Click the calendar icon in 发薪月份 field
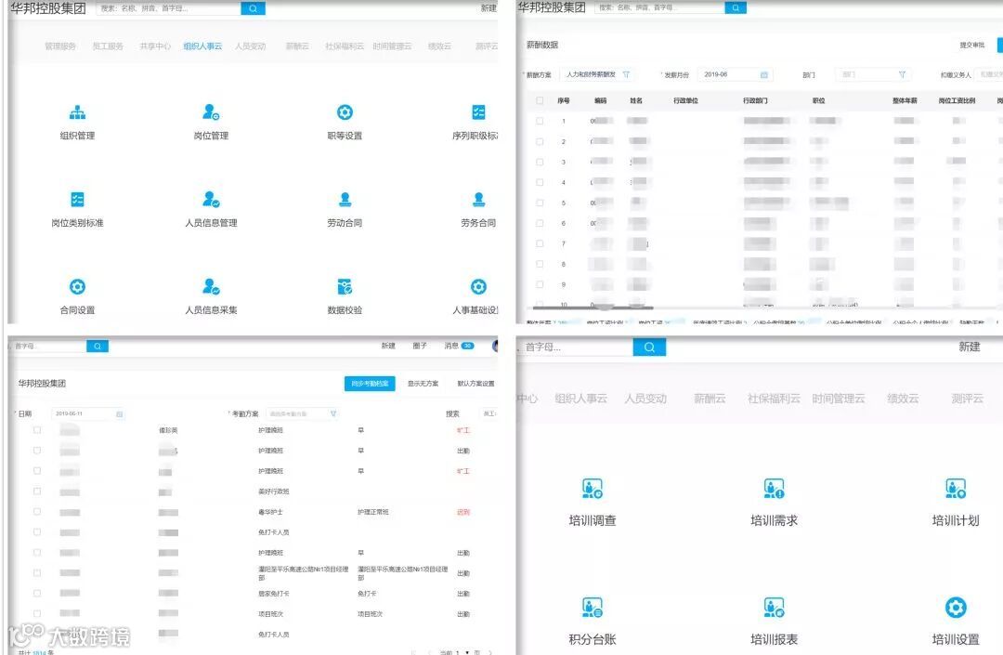The width and height of the screenshot is (1003, 655). coord(763,75)
